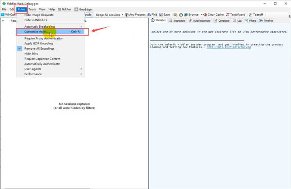Viewport: 291px width, 189px height.
Task: Switch to the Timeline tab
Action: pyautogui.click(x=266, y=21)
